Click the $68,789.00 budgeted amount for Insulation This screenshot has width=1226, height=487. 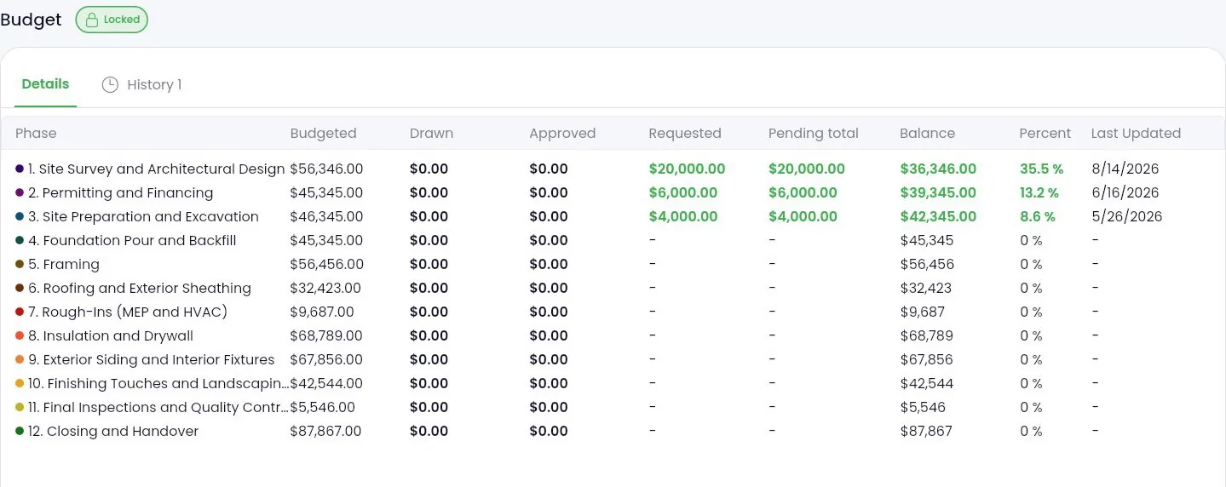click(x=326, y=335)
